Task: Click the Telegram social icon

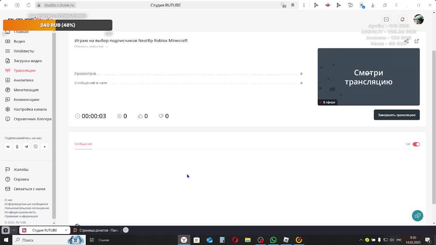Action: [26, 147]
